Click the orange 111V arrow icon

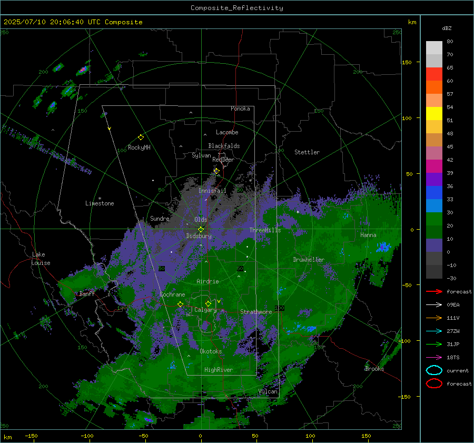(x=434, y=318)
